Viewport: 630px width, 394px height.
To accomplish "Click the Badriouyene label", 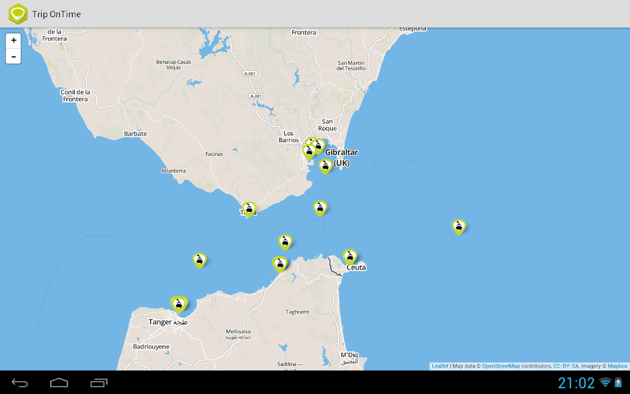I will pos(151,347).
